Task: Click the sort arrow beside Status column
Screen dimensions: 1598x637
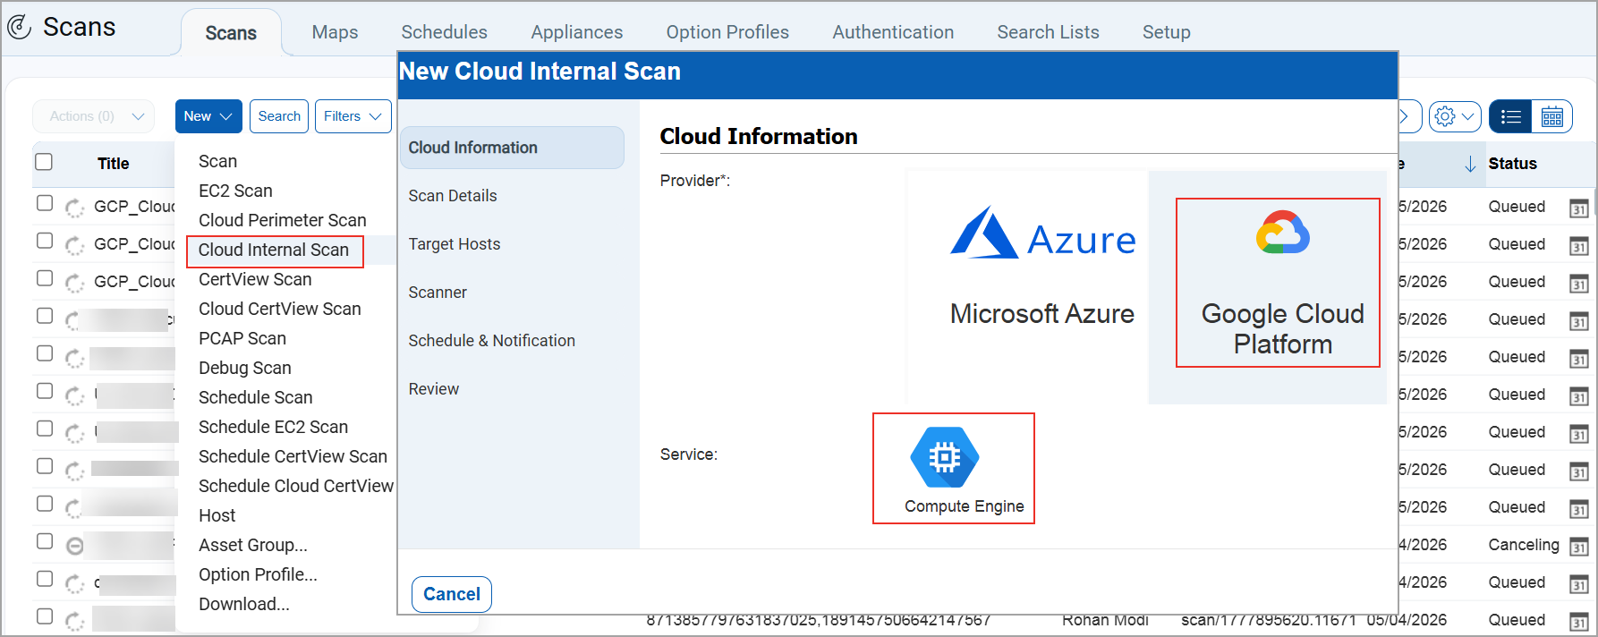Action: coord(1470,164)
